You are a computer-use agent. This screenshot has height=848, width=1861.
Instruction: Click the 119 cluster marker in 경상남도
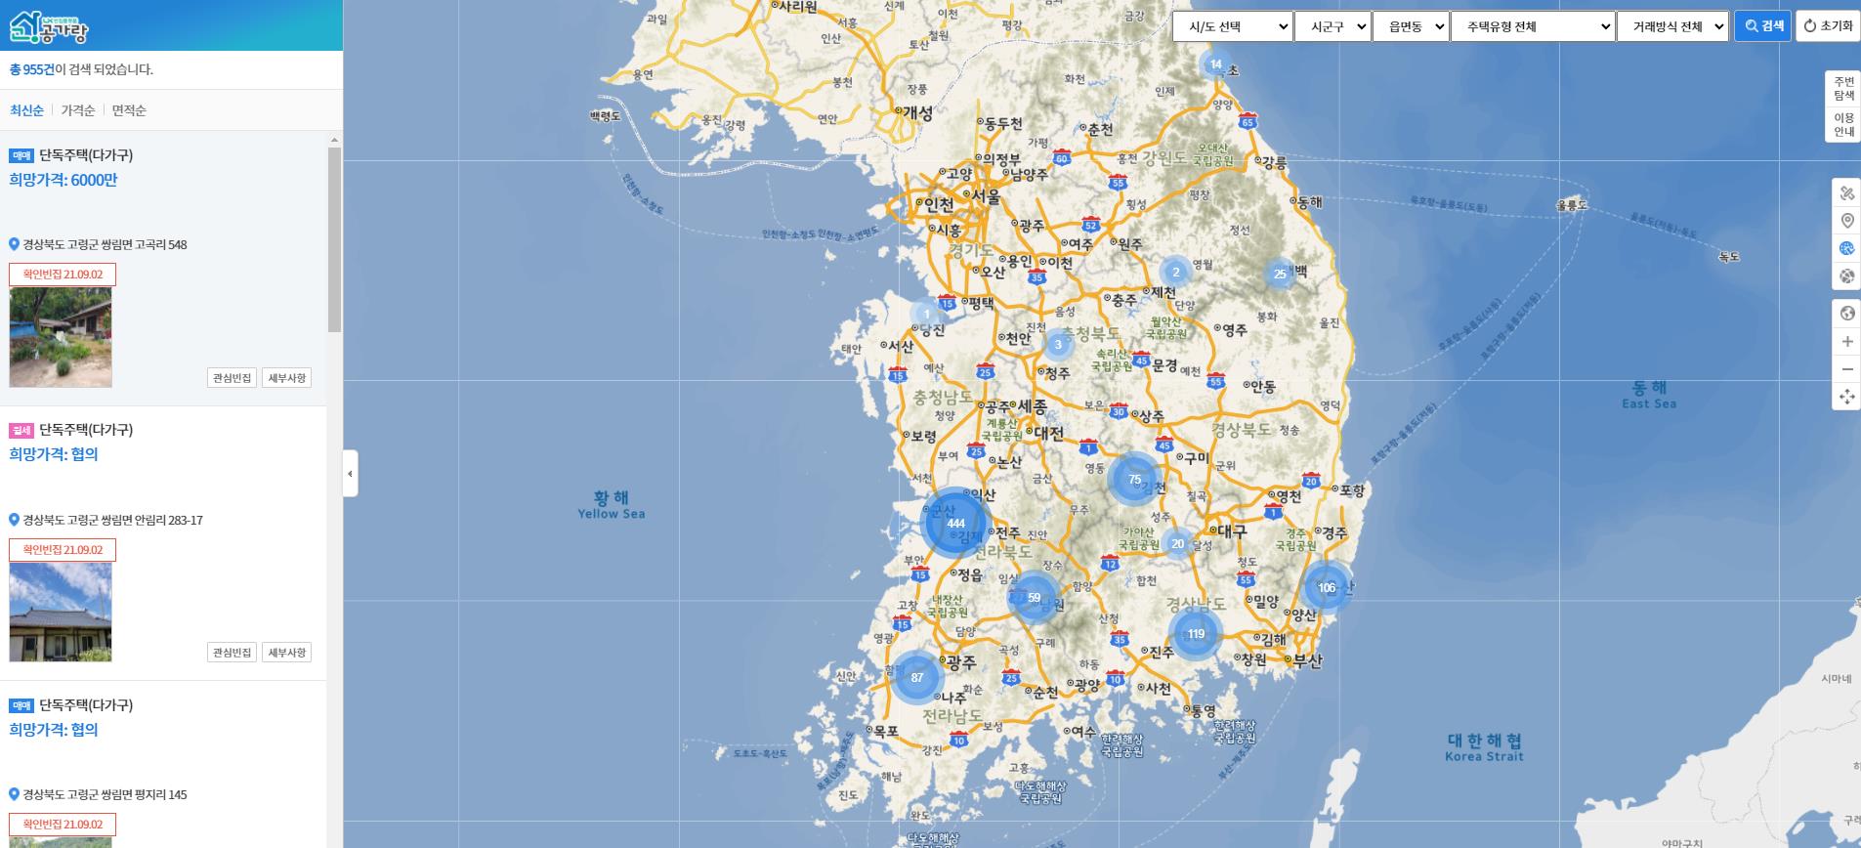coord(1196,633)
